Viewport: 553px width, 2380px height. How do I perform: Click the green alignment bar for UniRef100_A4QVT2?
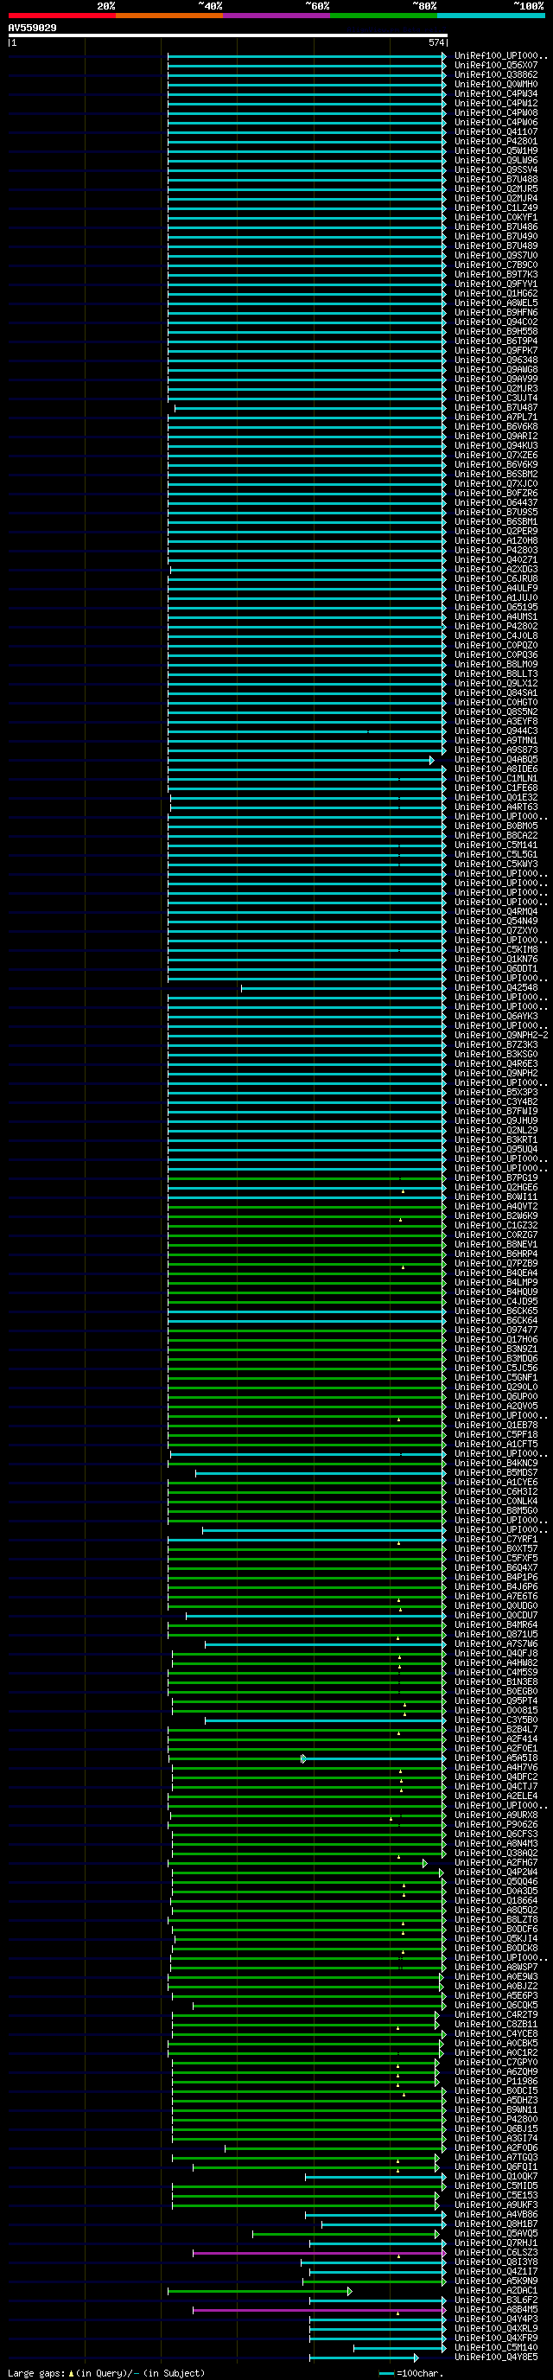(x=307, y=1207)
